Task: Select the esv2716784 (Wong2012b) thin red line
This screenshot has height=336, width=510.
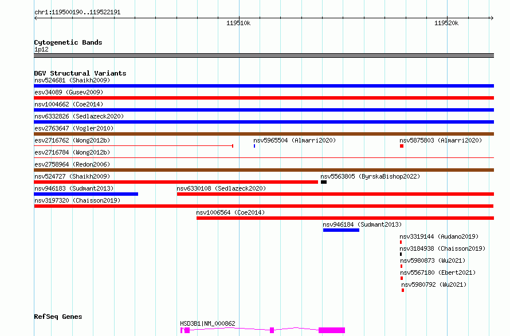Action: pos(264,157)
